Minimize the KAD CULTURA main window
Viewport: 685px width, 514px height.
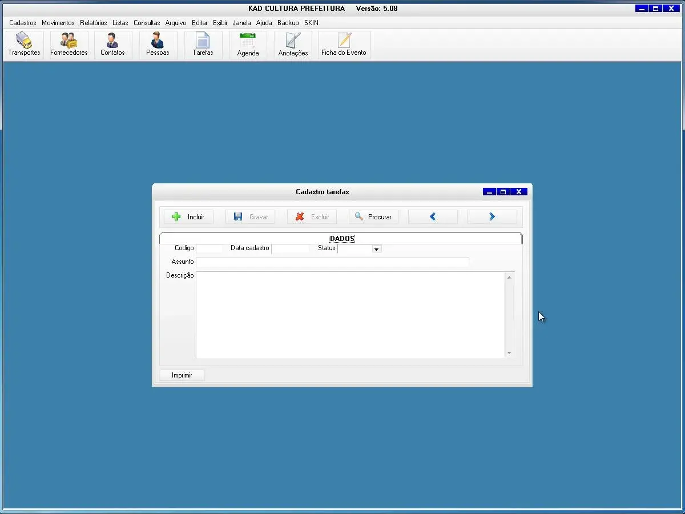pyautogui.click(x=642, y=9)
